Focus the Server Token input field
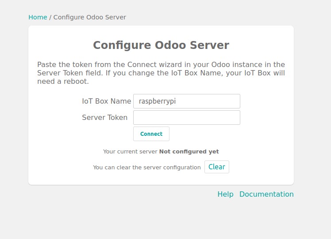The image size is (331, 239). click(187, 117)
